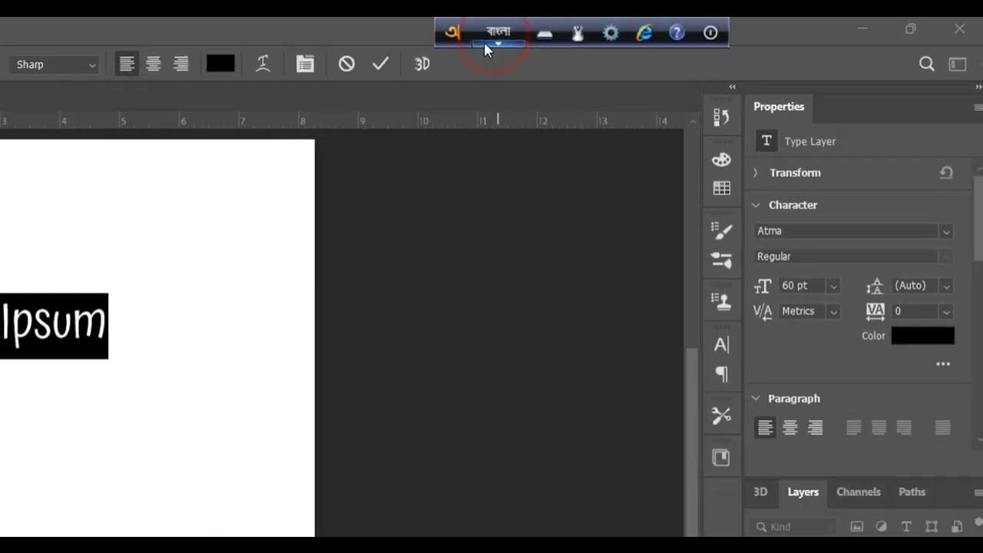Select center align in Paragraph section
Screen dimensions: 983x553
[789, 428]
